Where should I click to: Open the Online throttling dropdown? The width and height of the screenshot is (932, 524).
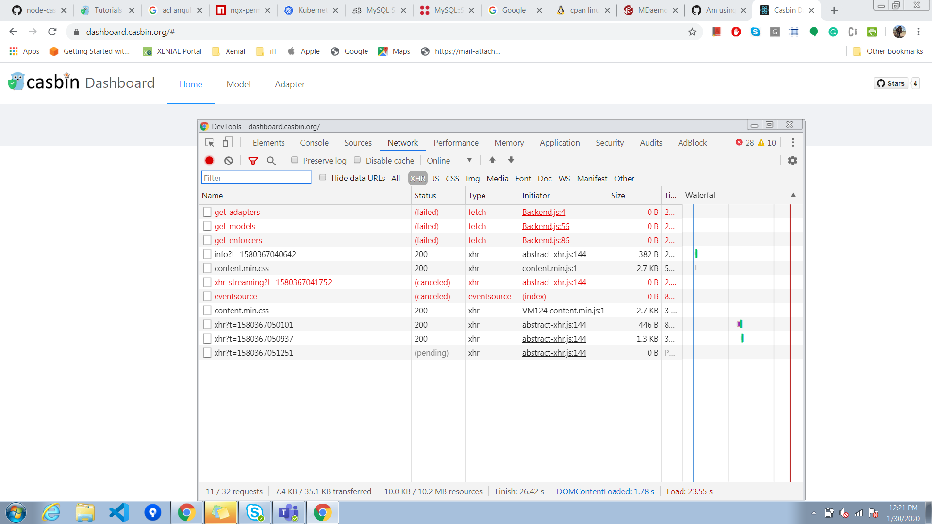click(449, 160)
